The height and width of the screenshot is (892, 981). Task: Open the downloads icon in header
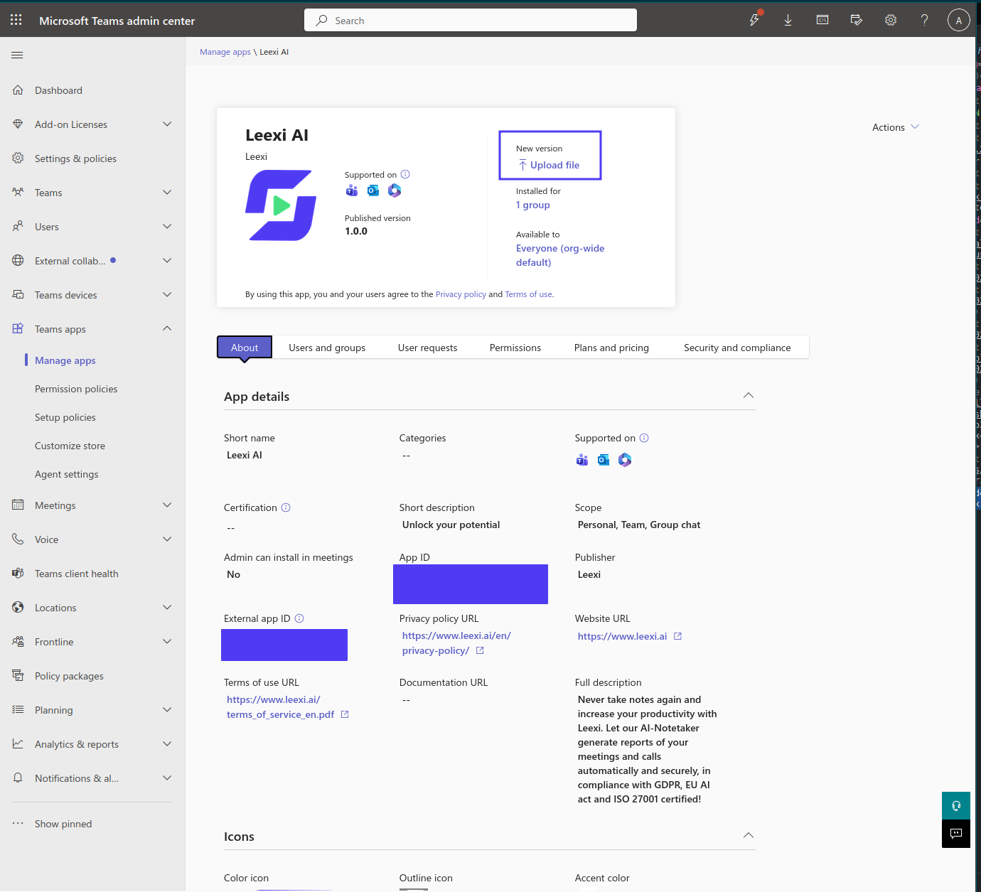[x=788, y=20]
